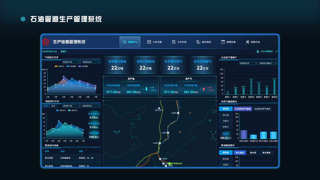Select the 检修作业 tab
This screenshot has height=180, width=320.
coord(253,42)
